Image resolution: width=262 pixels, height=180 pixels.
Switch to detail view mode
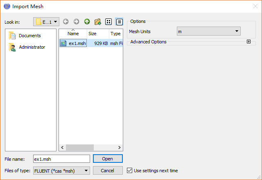point(119,22)
